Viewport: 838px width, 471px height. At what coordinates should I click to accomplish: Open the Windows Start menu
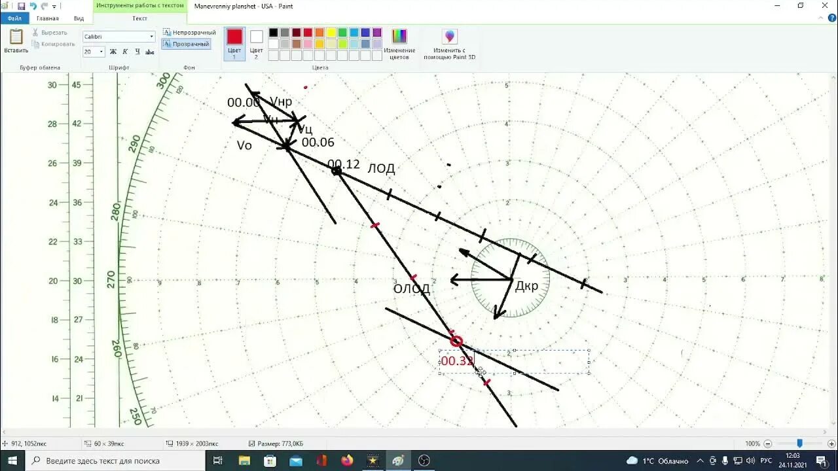(x=12, y=461)
